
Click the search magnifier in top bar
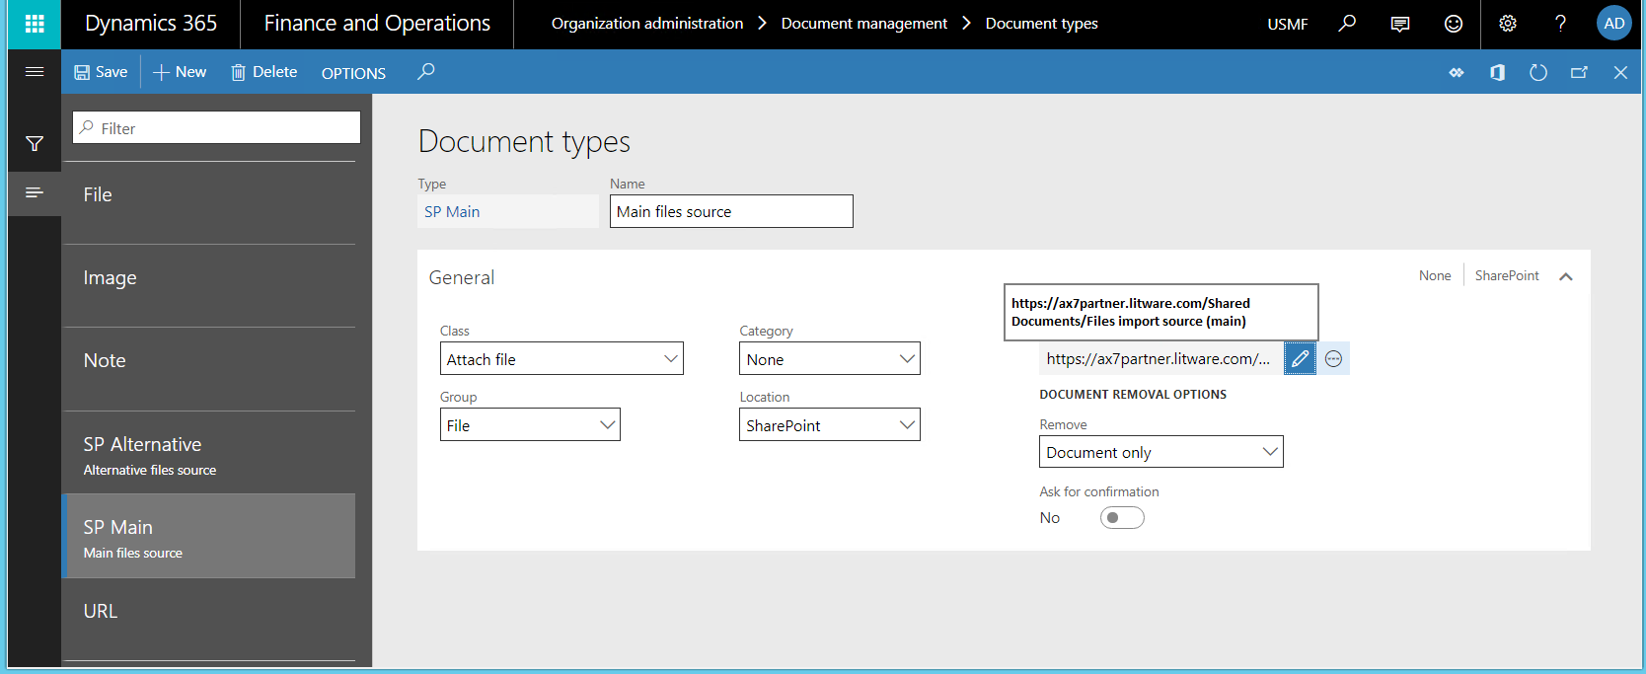click(1347, 23)
